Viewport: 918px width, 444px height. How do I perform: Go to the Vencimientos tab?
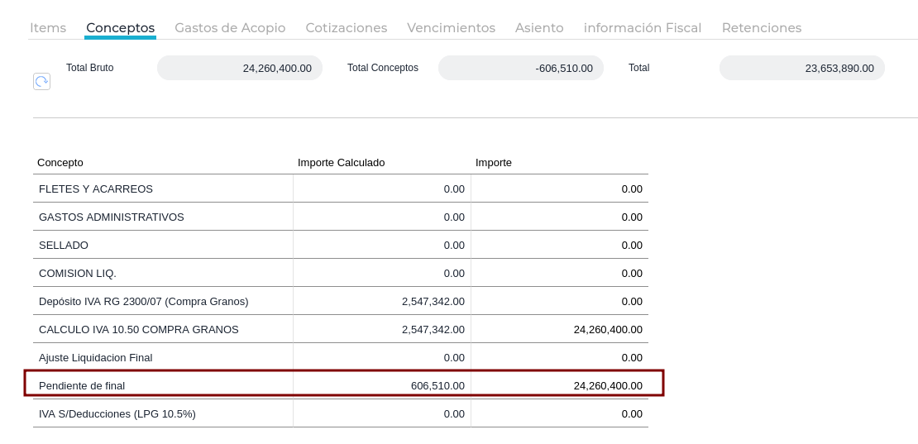(452, 27)
